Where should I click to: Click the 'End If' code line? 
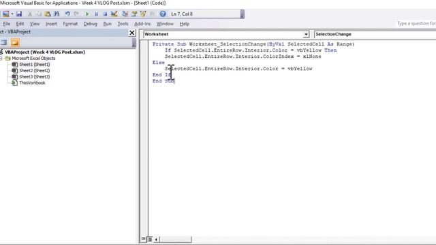[x=162, y=75]
